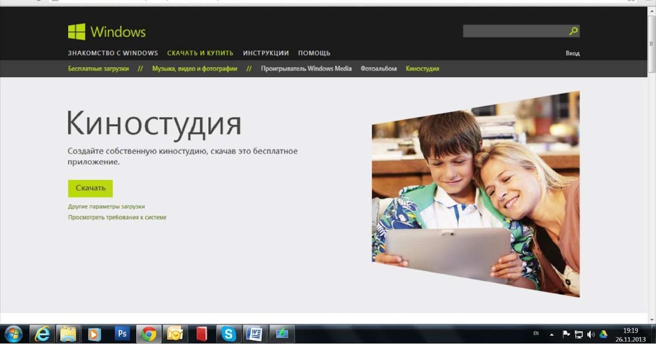Viewport: 656px width, 344px height.
Task: Click inside the search input field
Action: click(514, 31)
